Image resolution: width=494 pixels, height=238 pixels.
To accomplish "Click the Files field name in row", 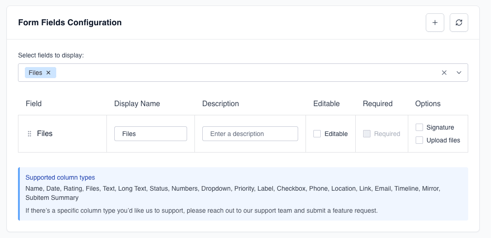I will tap(45, 134).
